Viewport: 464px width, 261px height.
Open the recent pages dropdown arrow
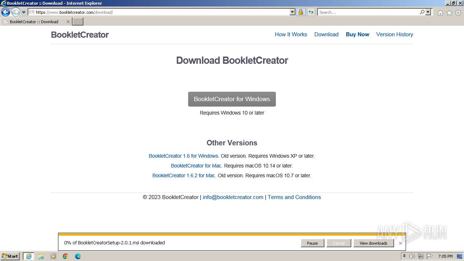24,12
